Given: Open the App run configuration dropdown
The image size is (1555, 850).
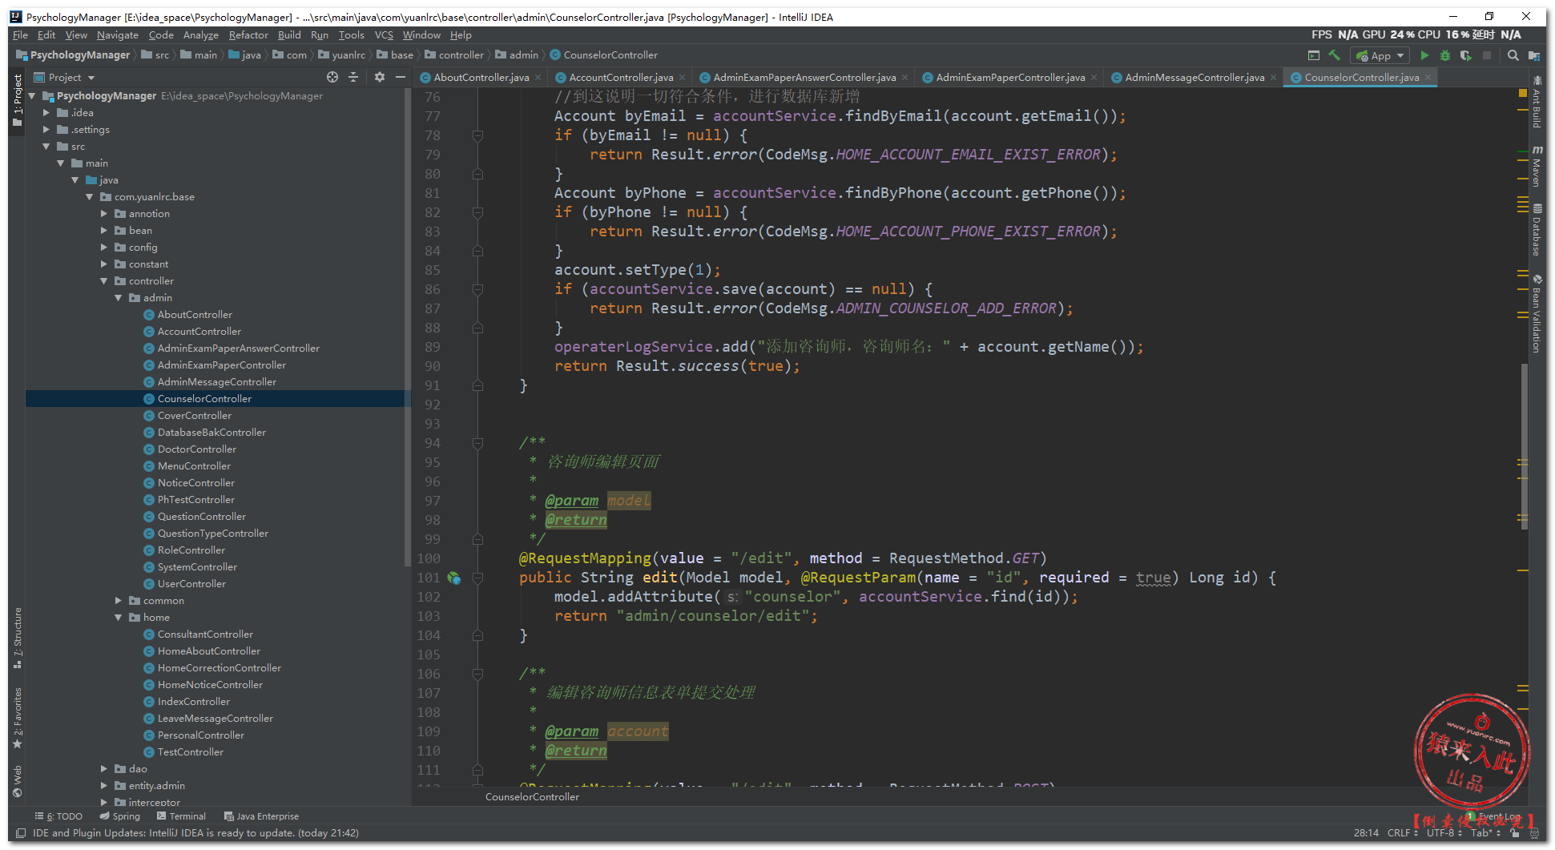Looking at the screenshot, I should 1380,55.
